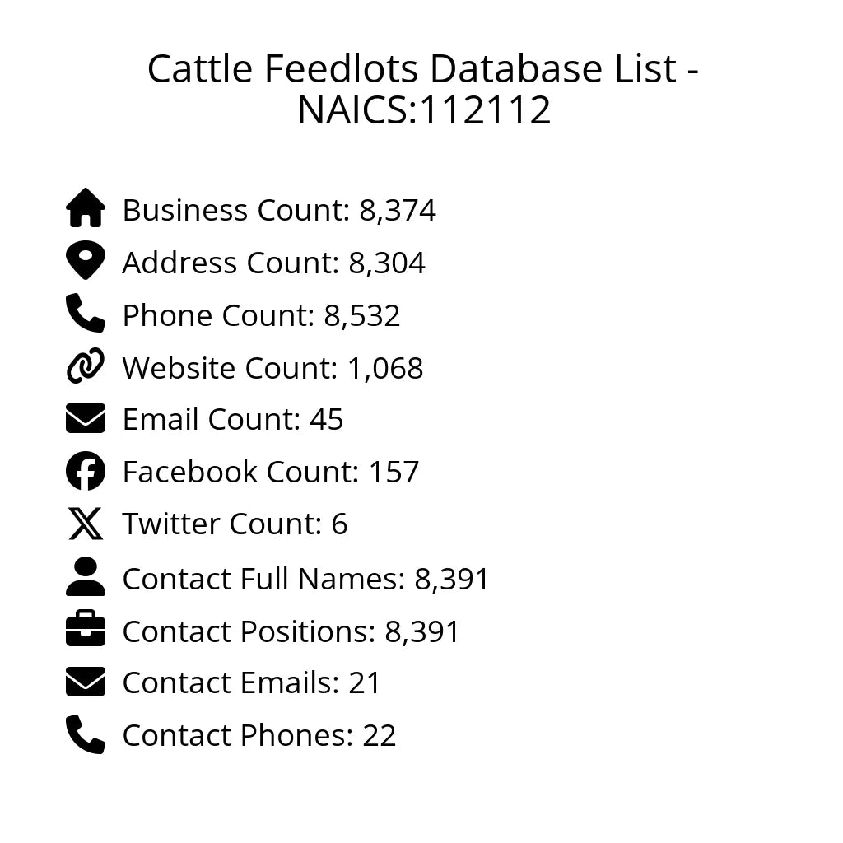Select the Business Count: 8,374 text
Viewport: 843px width, 843px height.
pos(279,211)
